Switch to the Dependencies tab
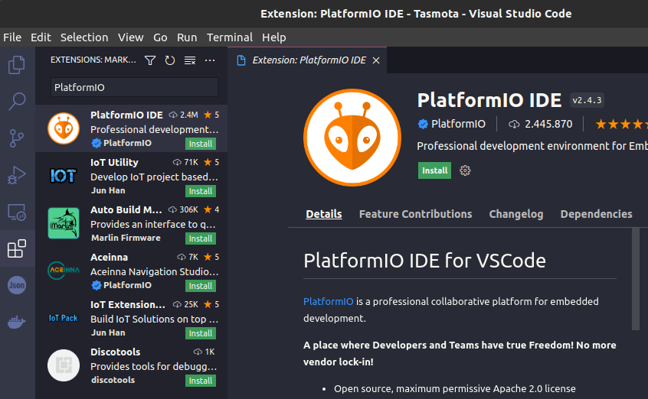This screenshot has width=648, height=399. click(596, 214)
